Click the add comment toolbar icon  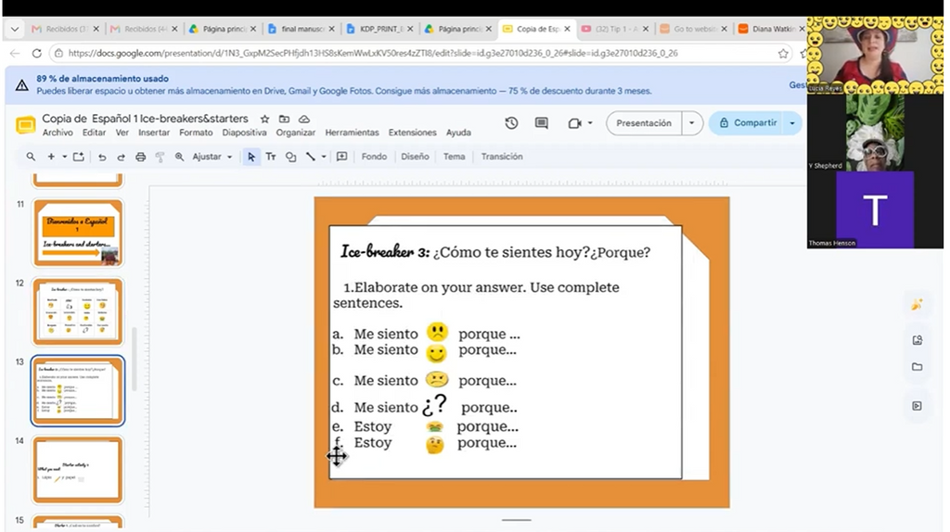(x=341, y=157)
